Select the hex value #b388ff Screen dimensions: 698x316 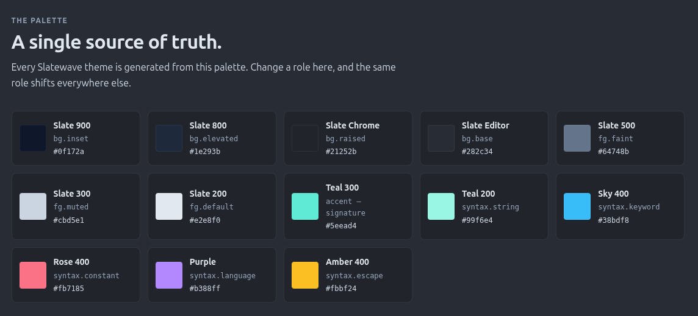coord(205,289)
